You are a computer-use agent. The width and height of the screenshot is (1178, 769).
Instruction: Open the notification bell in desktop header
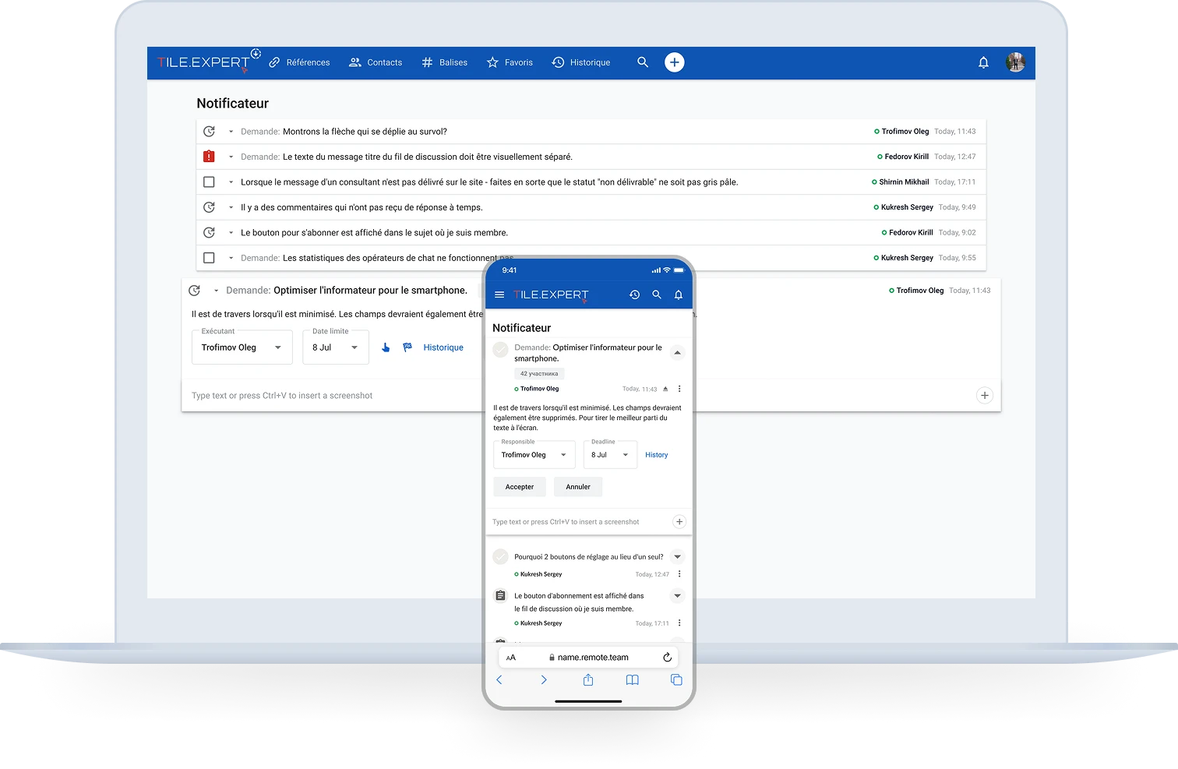(x=983, y=62)
